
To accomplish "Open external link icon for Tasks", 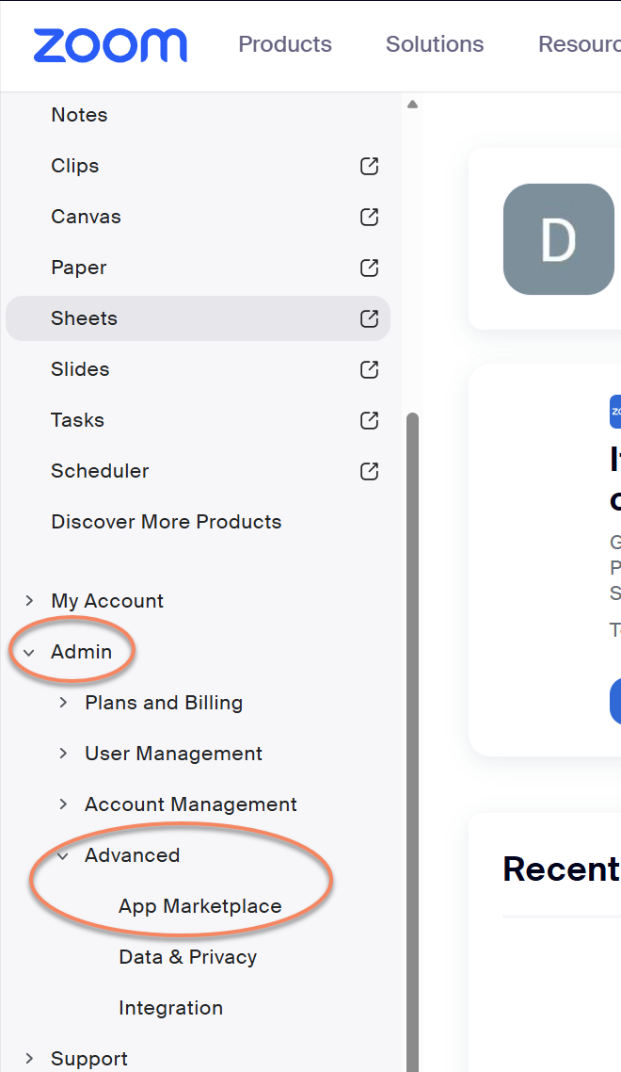I will [x=369, y=420].
